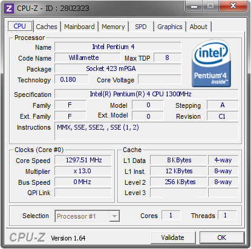Open the Processor #1 selection dropdown

click(87, 216)
